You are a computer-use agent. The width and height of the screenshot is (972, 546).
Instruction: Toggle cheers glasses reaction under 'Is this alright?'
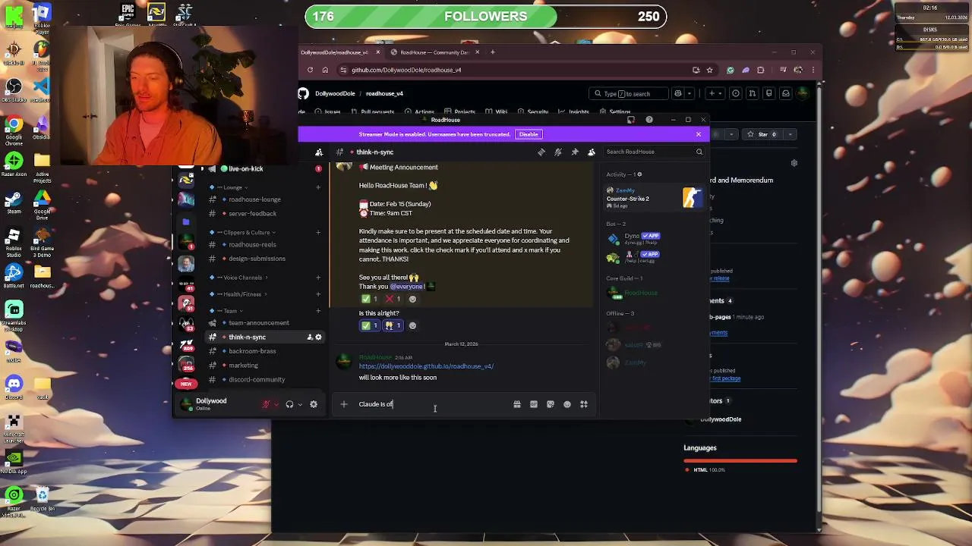393,325
